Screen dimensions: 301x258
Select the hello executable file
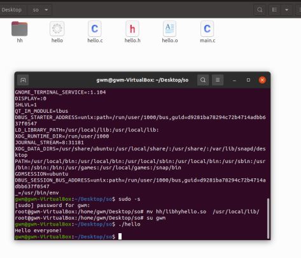[x=57, y=32]
